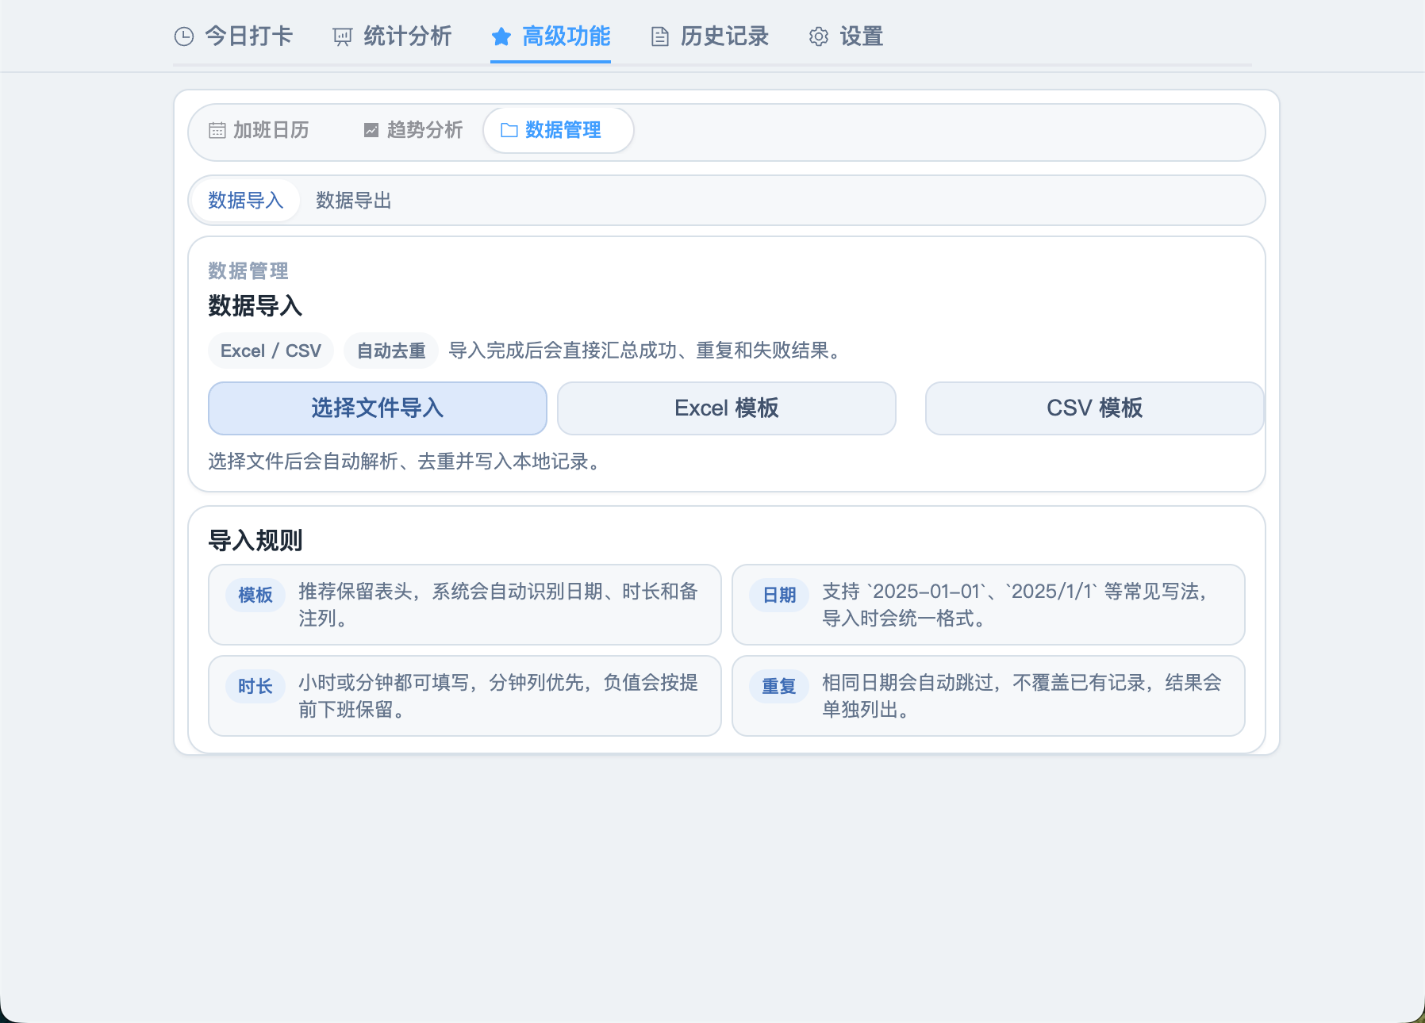Click the 自动去重 tag
Screen dimensions: 1425x1023
coord(390,351)
